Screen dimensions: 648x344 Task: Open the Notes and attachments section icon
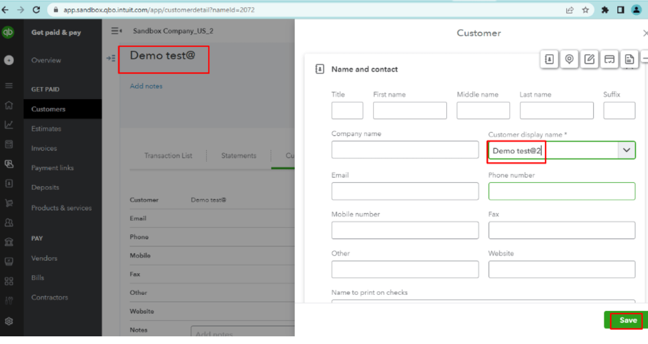(589, 59)
